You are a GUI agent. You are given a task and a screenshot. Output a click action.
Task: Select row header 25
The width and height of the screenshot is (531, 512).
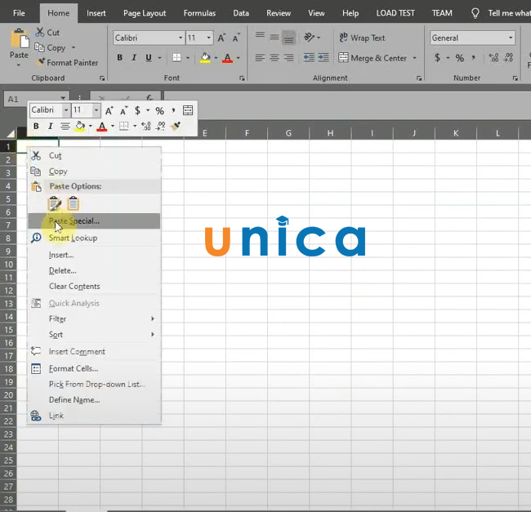[x=8, y=461]
